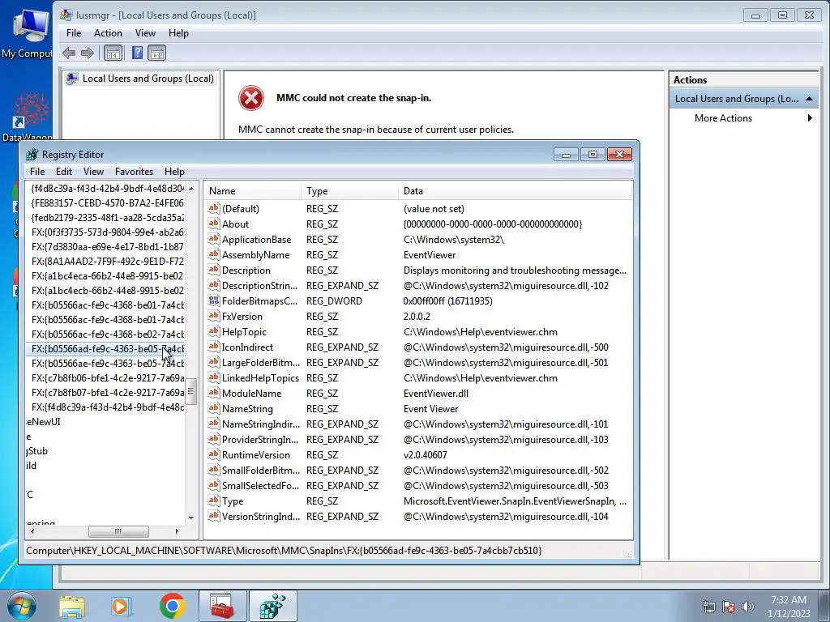
Task: Open the Registry Editor Help menu
Action: tap(174, 172)
